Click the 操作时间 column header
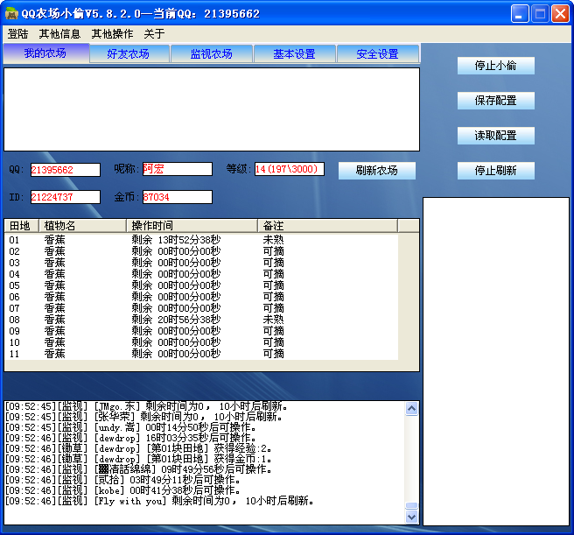Viewport: 574px width, 535px height. click(x=192, y=226)
